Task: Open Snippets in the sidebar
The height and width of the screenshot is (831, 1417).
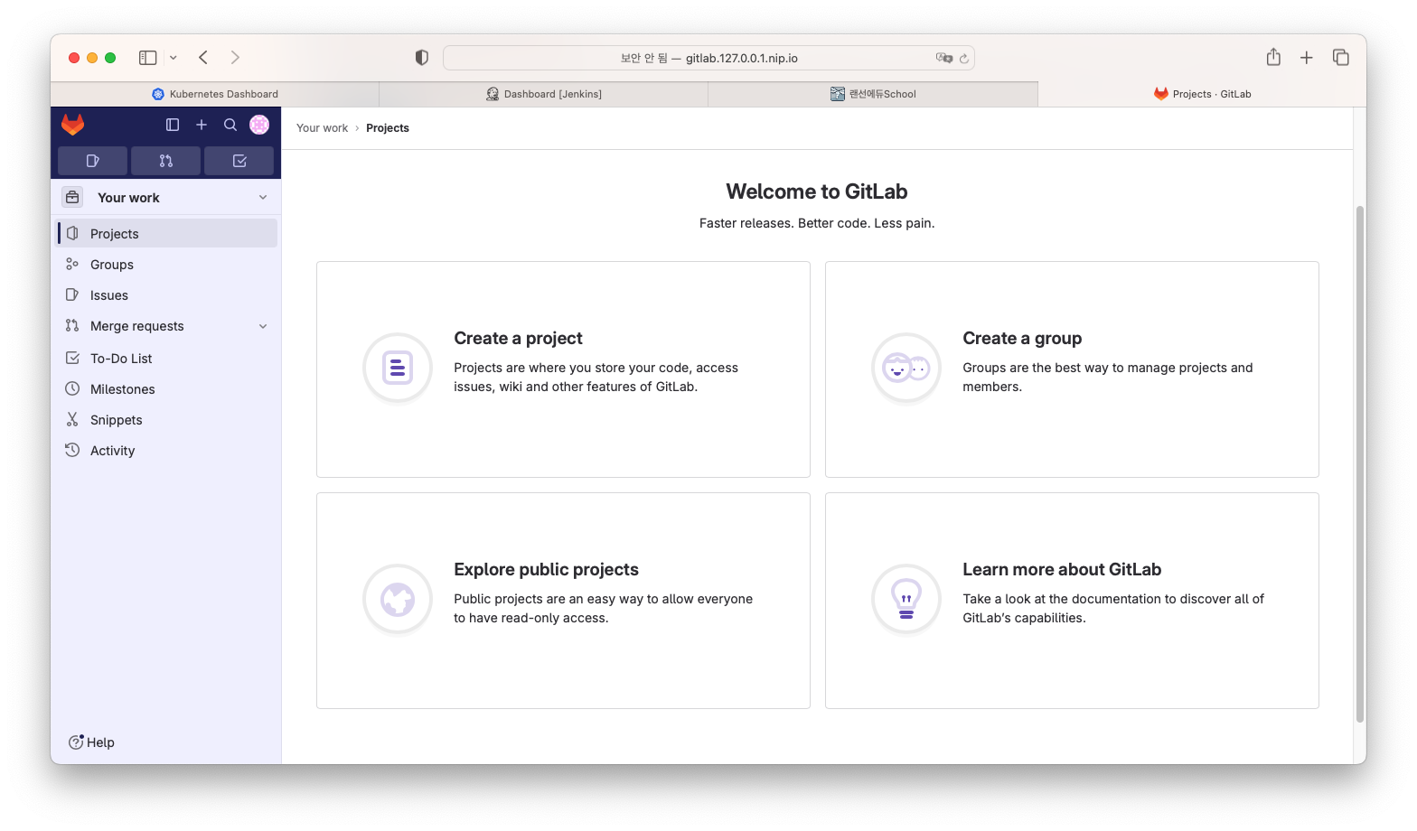Action: tap(166, 419)
